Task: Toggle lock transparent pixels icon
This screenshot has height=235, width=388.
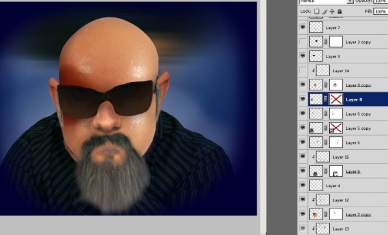Action: 316,12
